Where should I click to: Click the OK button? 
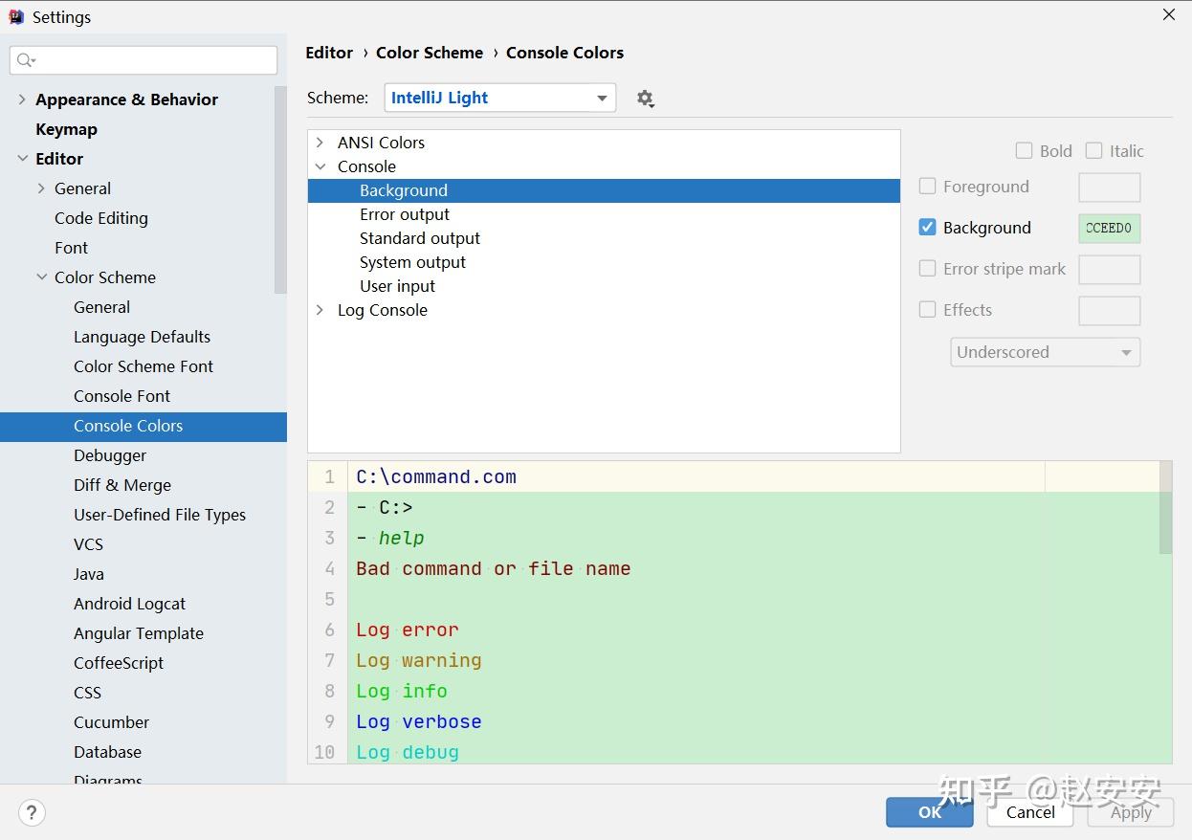929,812
